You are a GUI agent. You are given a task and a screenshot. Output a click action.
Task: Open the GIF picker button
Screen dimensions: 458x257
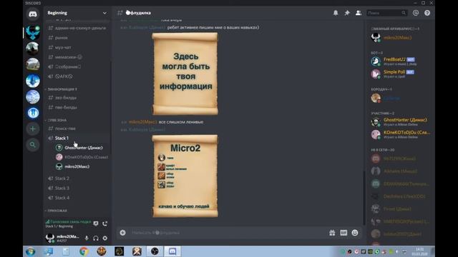343,233
